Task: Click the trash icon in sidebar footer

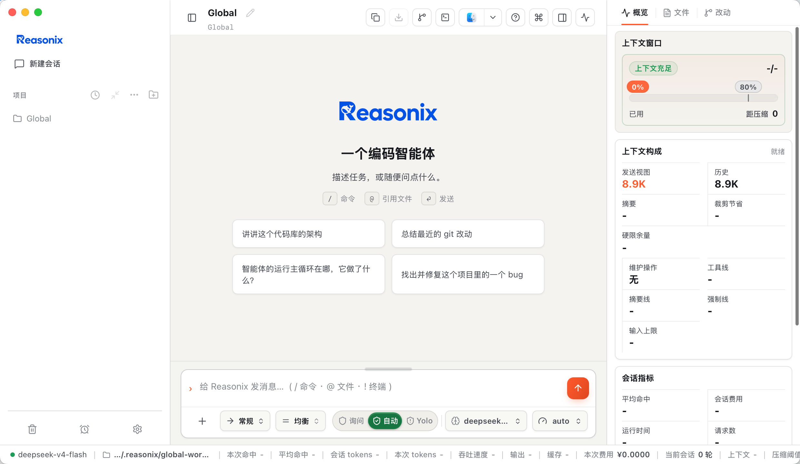Action: pos(32,429)
